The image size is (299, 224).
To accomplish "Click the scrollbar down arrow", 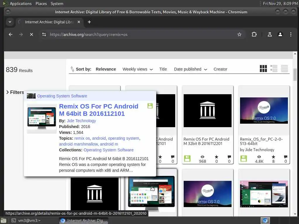I will (x=295, y=214).
